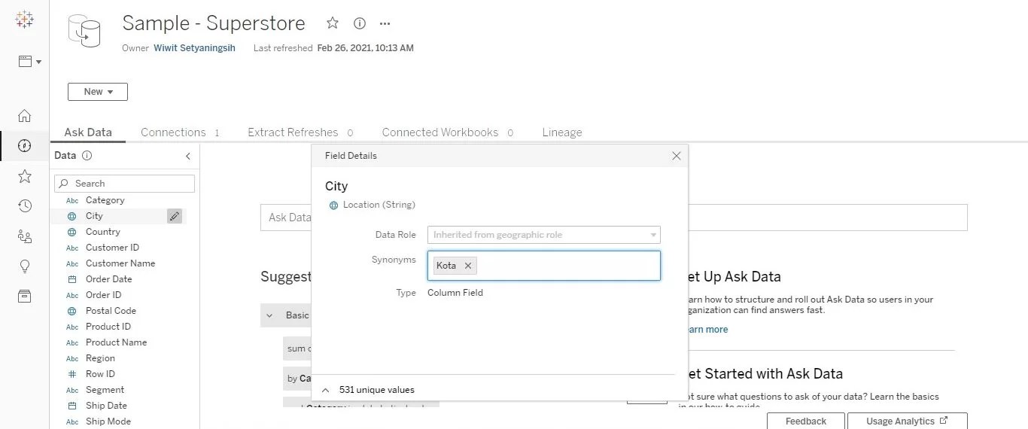This screenshot has width=1028, height=429.
Task: Expand the 531 unique values section
Action: pyautogui.click(x=326, y=390)
